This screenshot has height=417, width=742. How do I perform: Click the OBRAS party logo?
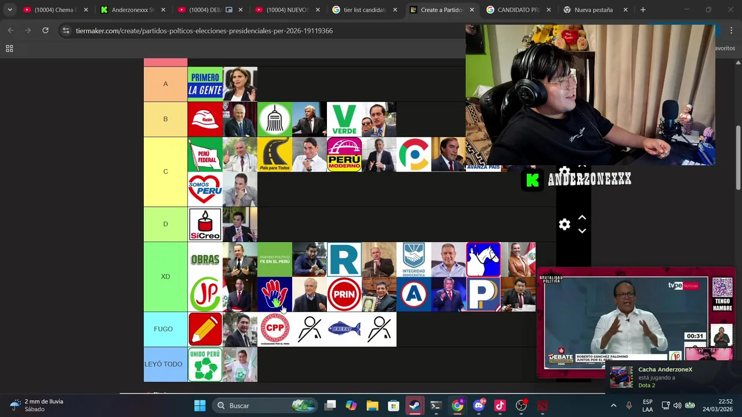click(205, 259)
